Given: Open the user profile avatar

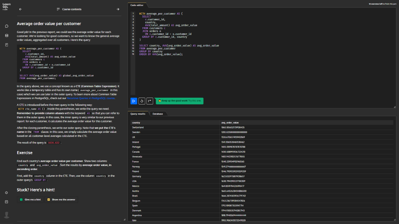Looking at the screenshot, I should [7, 215].
